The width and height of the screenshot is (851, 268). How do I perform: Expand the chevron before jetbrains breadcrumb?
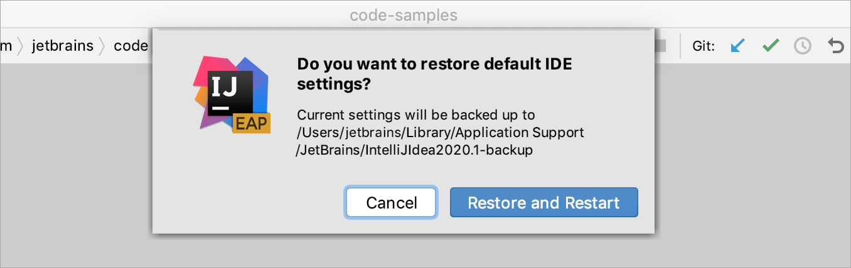tap(20, 46)
